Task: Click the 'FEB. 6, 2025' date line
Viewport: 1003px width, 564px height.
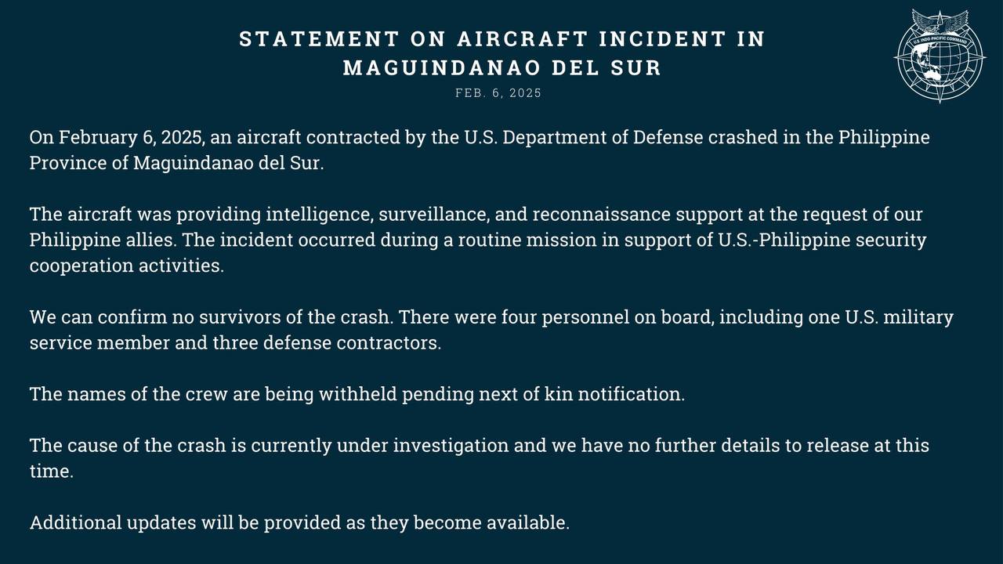Action: [x=498, y=93]
